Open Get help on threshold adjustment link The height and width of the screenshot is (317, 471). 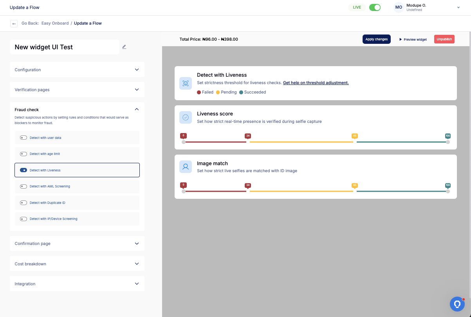(316, 83)
